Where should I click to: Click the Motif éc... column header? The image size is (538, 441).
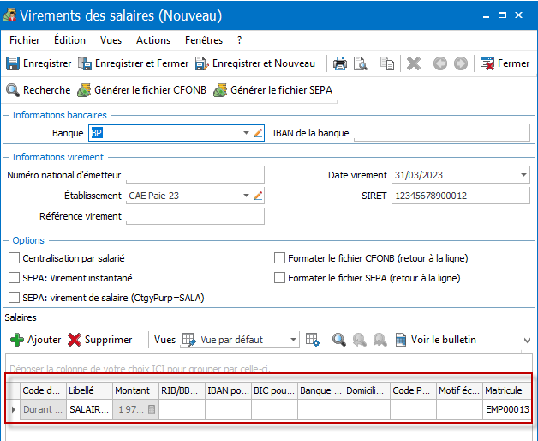tap(459, 390)
